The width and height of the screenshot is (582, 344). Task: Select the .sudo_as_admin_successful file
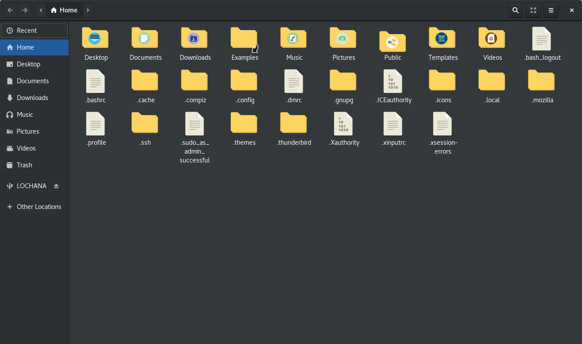click(x=194, y=124)
